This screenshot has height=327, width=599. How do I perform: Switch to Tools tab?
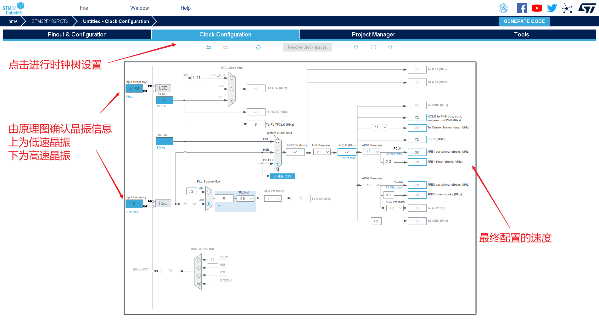522,35
